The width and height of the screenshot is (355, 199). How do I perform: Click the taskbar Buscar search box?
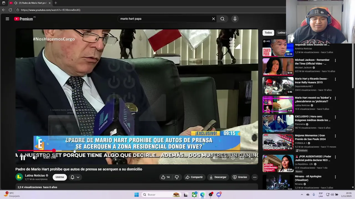(161, 195)
